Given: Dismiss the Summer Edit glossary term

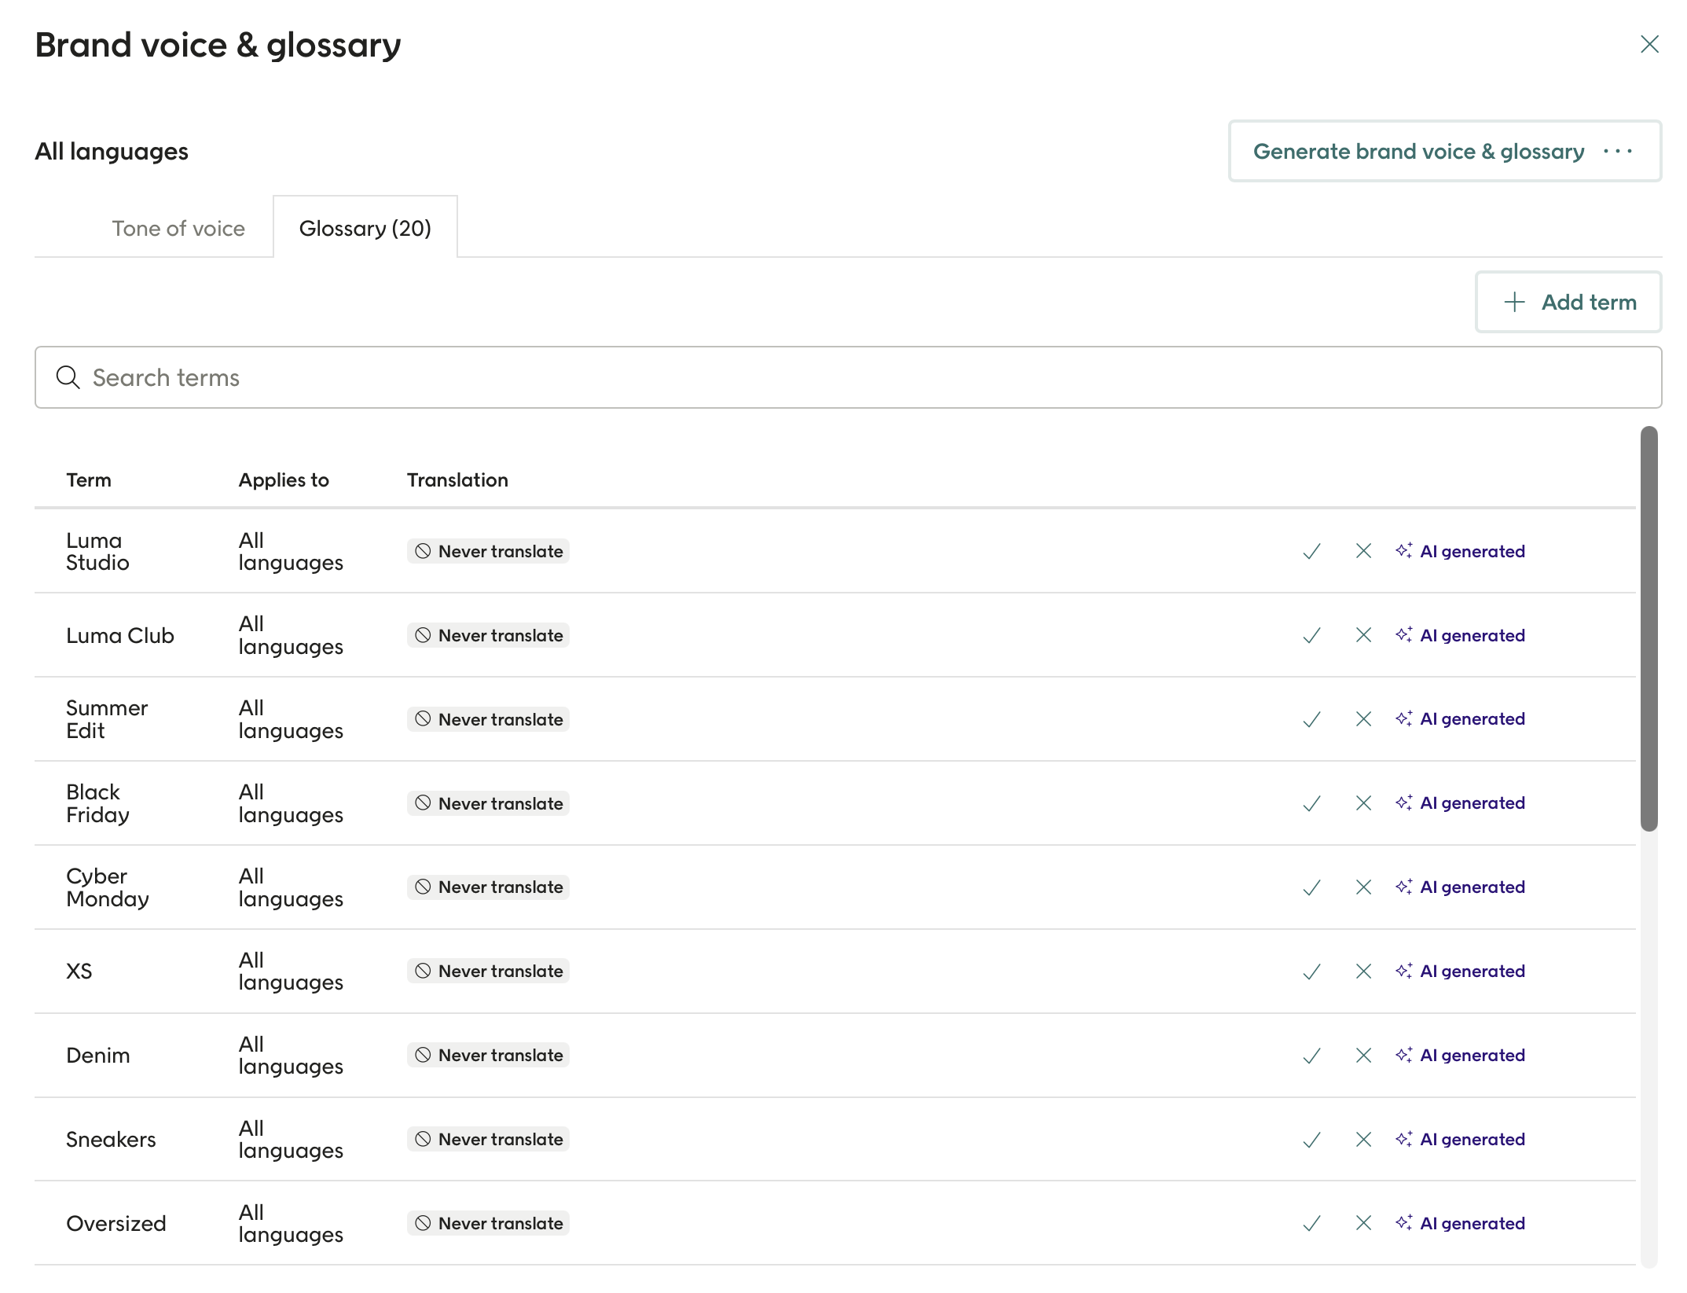Looking at the screenshot, I should [1363, 719].
